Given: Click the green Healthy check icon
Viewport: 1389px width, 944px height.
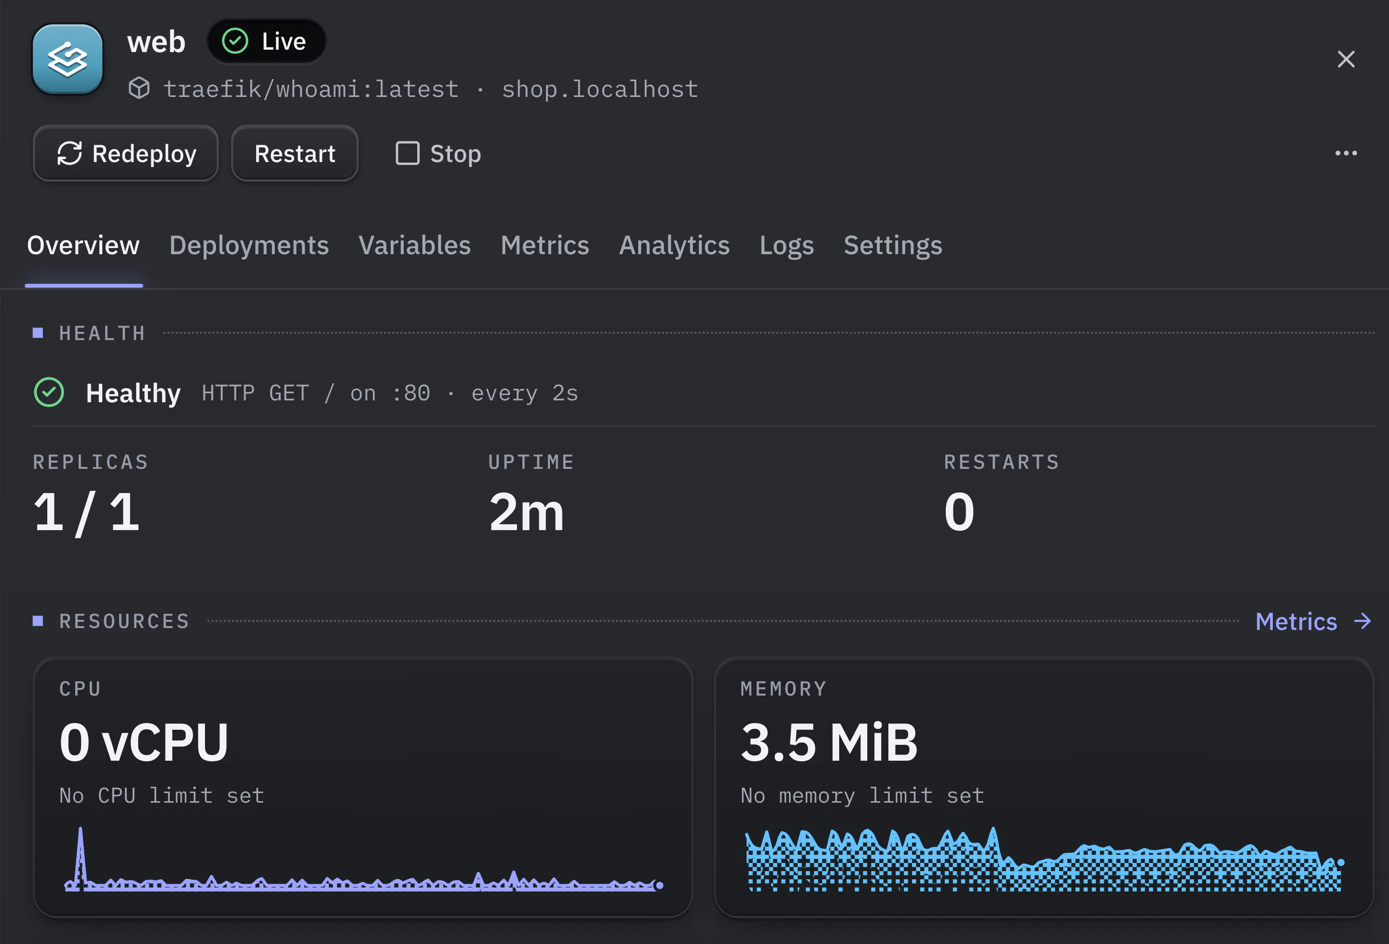Looking at the screenshot, I should coord(49,393).
